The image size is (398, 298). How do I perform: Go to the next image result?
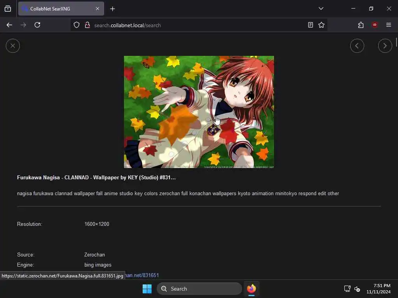point(385,46)
